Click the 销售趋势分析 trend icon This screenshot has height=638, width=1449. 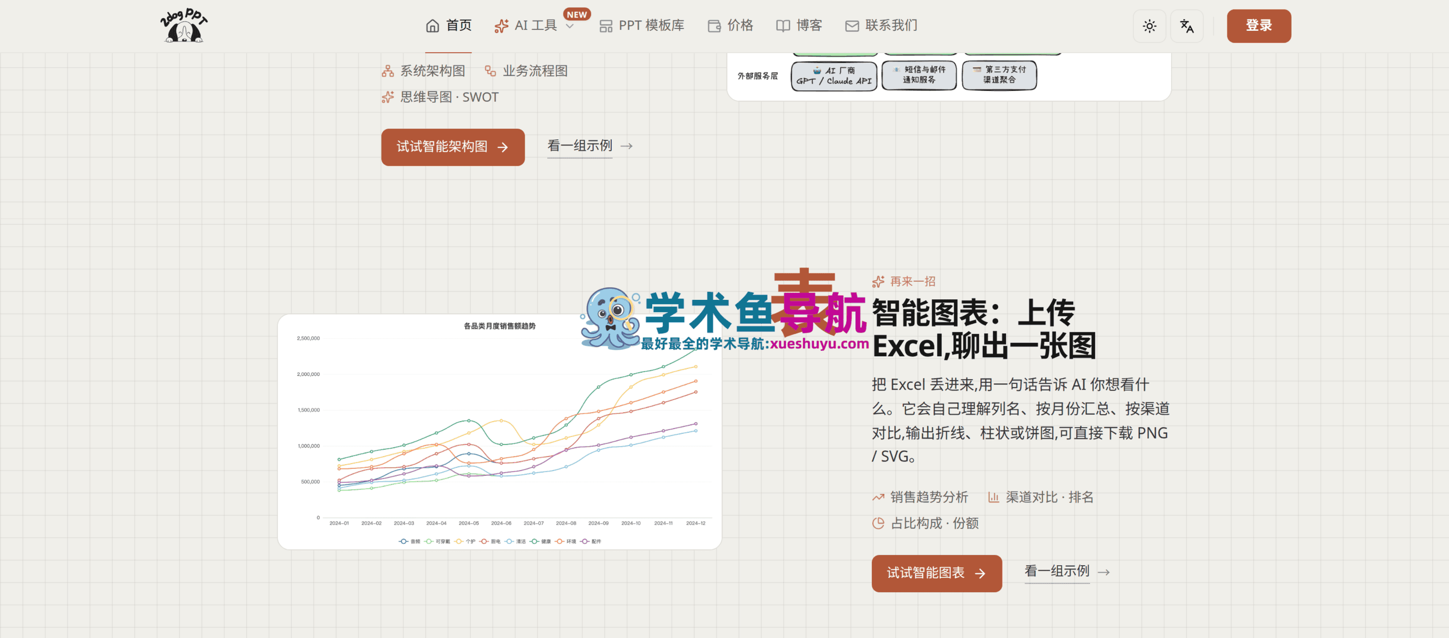878,497
